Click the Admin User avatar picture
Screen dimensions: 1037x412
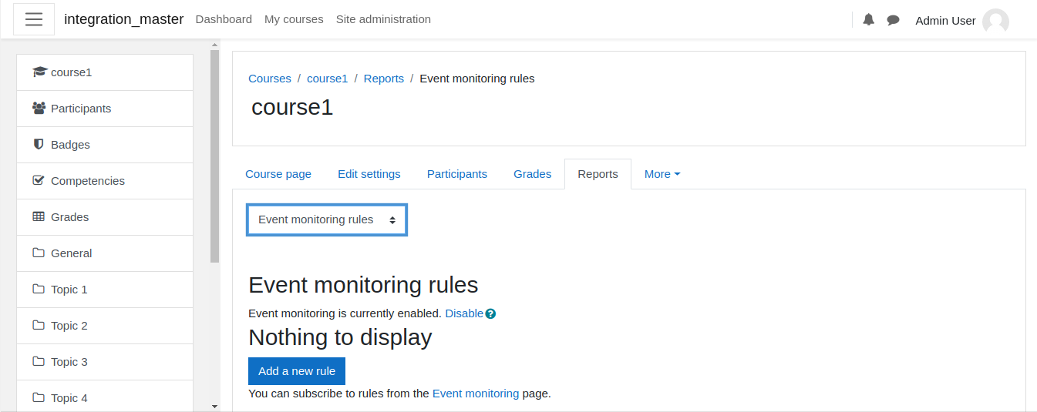pyautogui.click(x=995, y=21)
